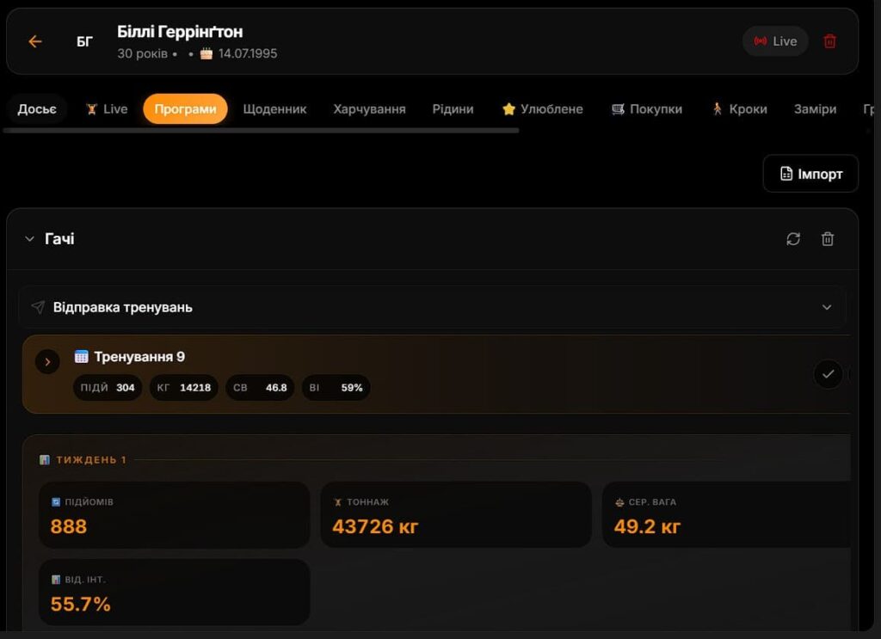Click the 30 років age text
Image resolution: width=881 pixels, height=639 pixels.
pos(143,54)
